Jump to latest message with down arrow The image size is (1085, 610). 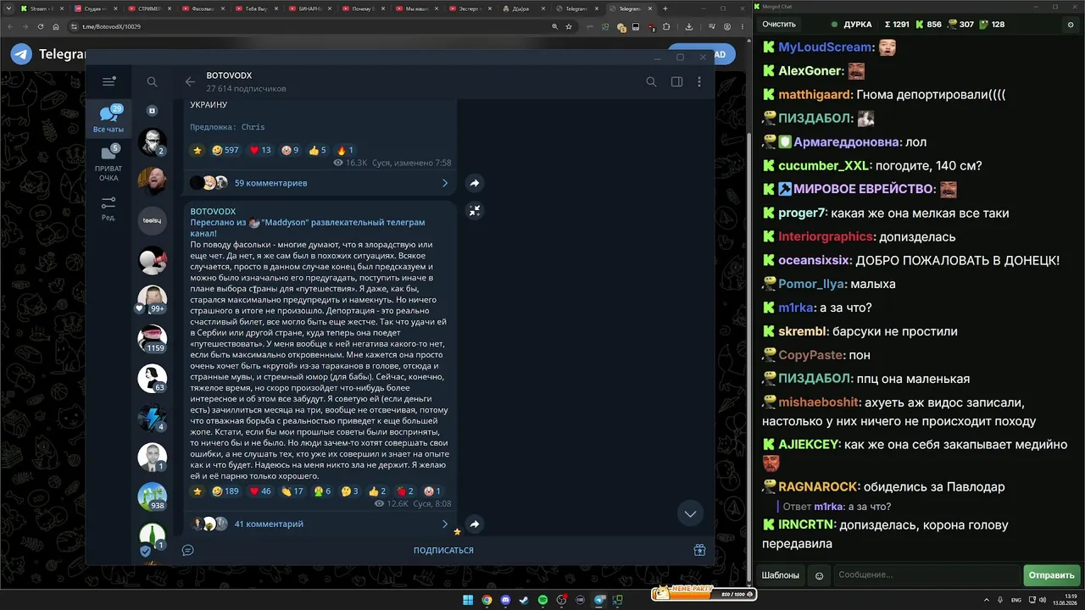click(x=690, y=513)
